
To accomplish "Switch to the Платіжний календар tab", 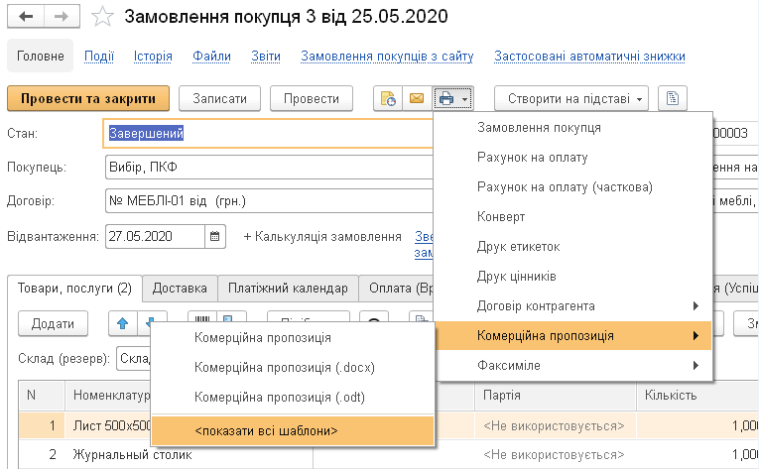I will point(288,289).
